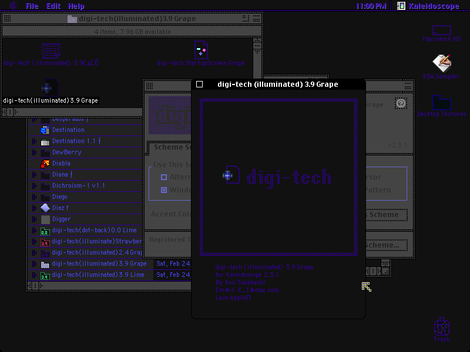Click the digi-tech(illuminated)2.4 Grape icon
Image resolution: width=470 pixels, height=352 pixels.
[x=45, y=253]
